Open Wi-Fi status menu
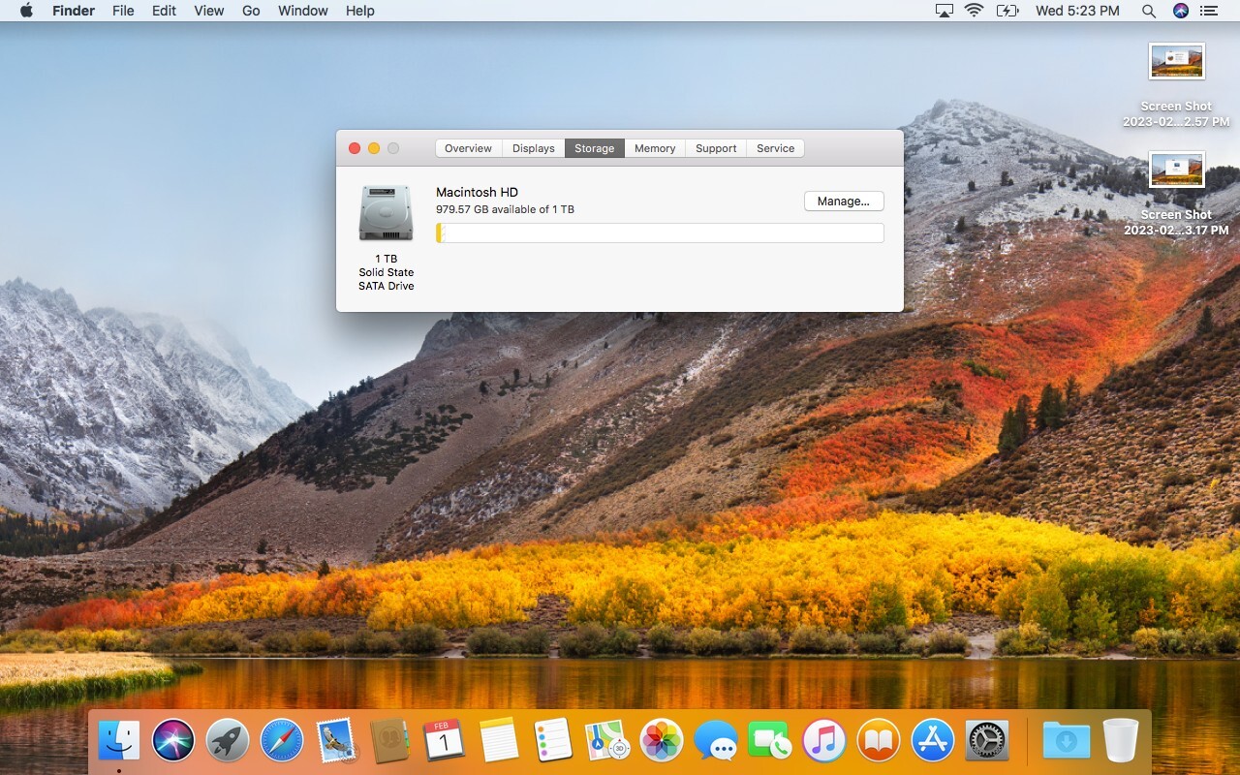Image resolution: width=1240 pixels, height=775 pixels. [975, 11]
